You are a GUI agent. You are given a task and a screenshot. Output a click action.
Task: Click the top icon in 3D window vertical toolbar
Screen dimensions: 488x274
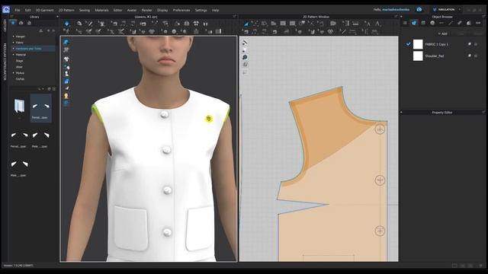(x=66, y=43)
